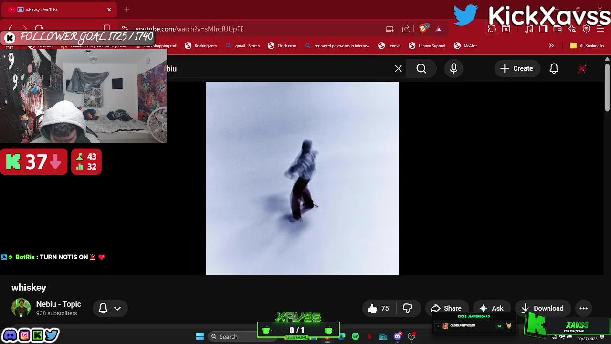Viewport: 611px width, 344px height.
Task: Open Leo AI sparkle icon in toolbar
Action: [572, 29]
